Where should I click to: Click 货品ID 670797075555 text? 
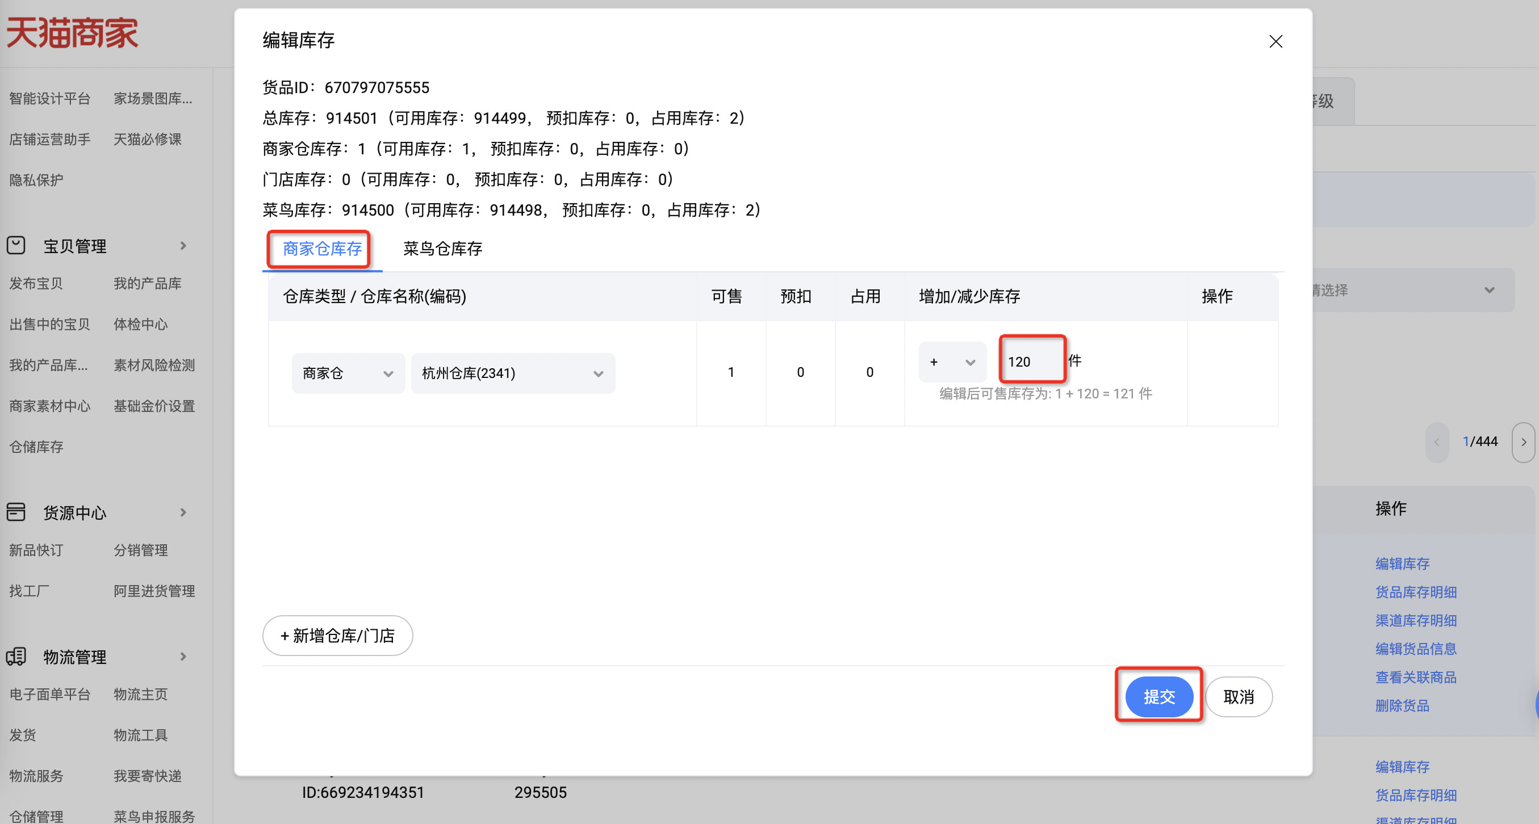pyautogui.click(x=346, y=87)
